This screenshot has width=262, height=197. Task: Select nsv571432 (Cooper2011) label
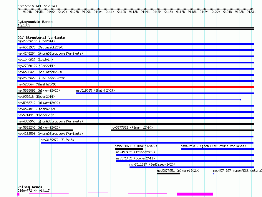pyautogui.click(x=135, y=158)
